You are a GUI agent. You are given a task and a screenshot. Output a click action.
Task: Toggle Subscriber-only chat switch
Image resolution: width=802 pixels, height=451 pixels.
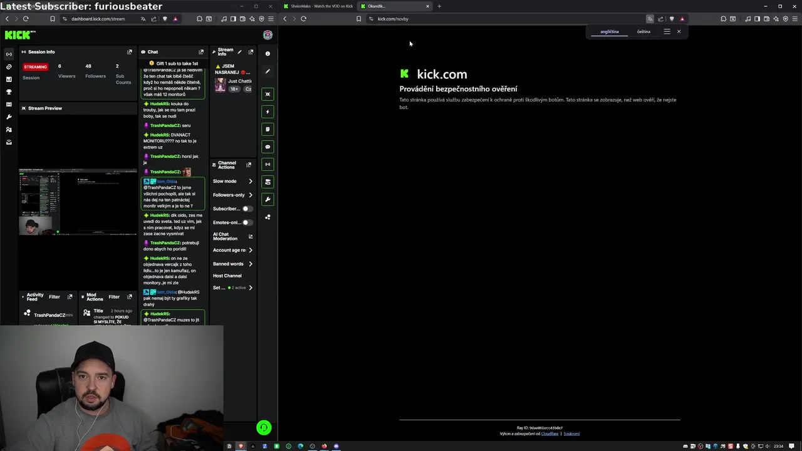[x=247, y=209]
